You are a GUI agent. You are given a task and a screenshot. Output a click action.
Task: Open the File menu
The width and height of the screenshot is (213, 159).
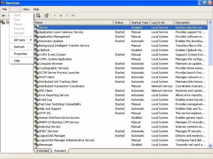tap(5, 9)
